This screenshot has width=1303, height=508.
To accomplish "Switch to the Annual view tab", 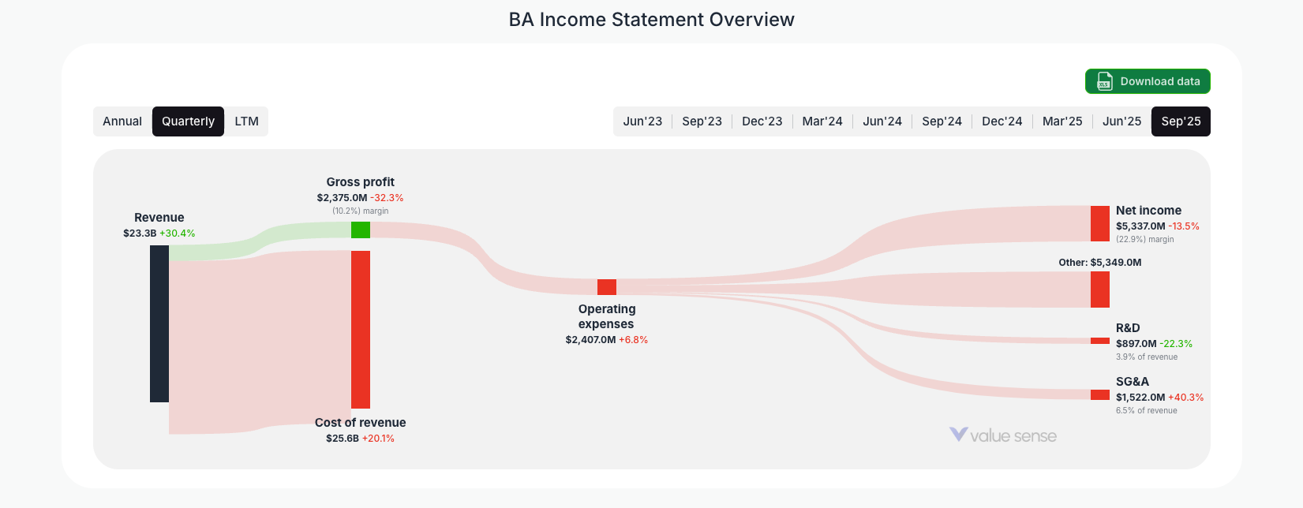I will pyautogui.click(x=122, y=121).
